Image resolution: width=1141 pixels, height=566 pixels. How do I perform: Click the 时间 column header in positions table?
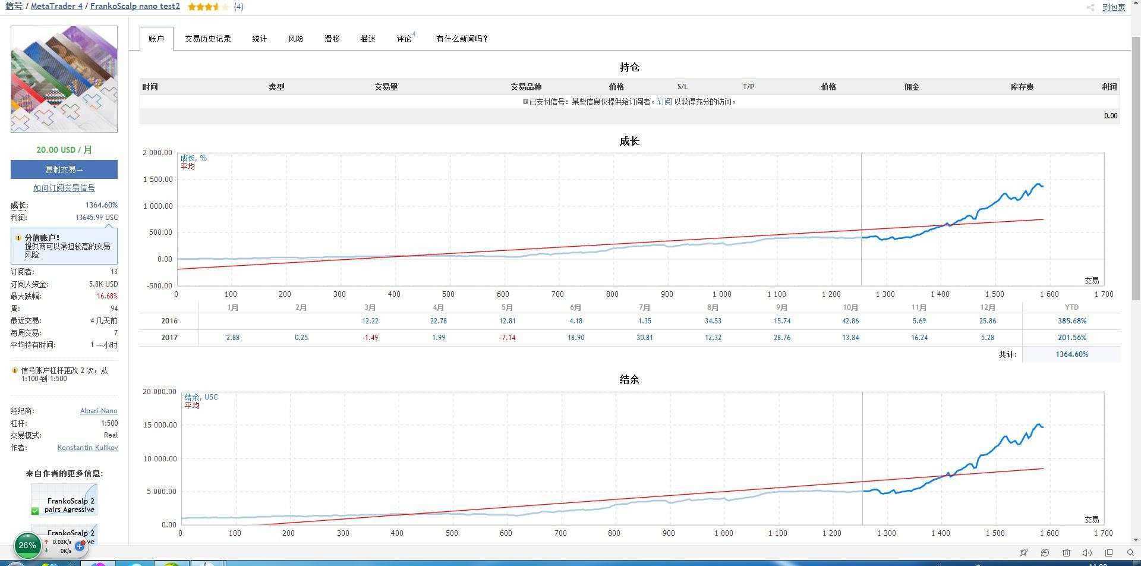click(150, 87)
